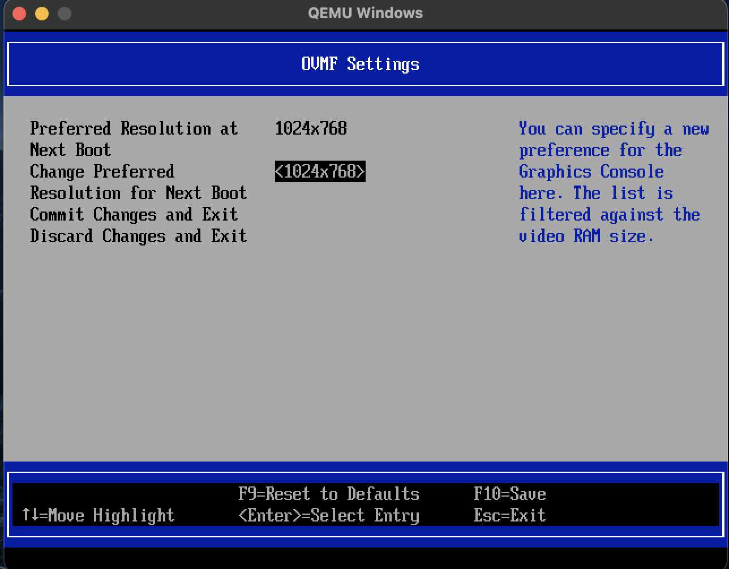Image resolution: width=729 pixels, height=569 pixels.
Task: Close the QEMU Windows window
Action: coord(19,14)
